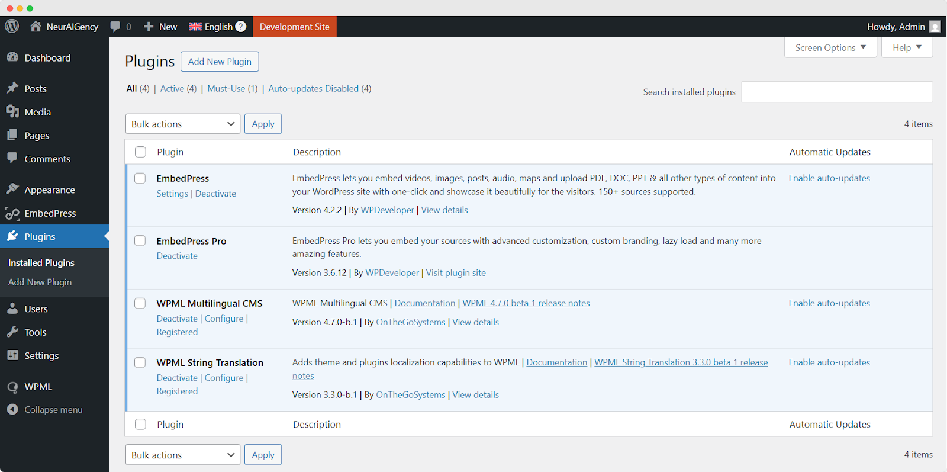Click the Add New Plugin button
The height and width of the screenshot is (472, 947).
220,62
